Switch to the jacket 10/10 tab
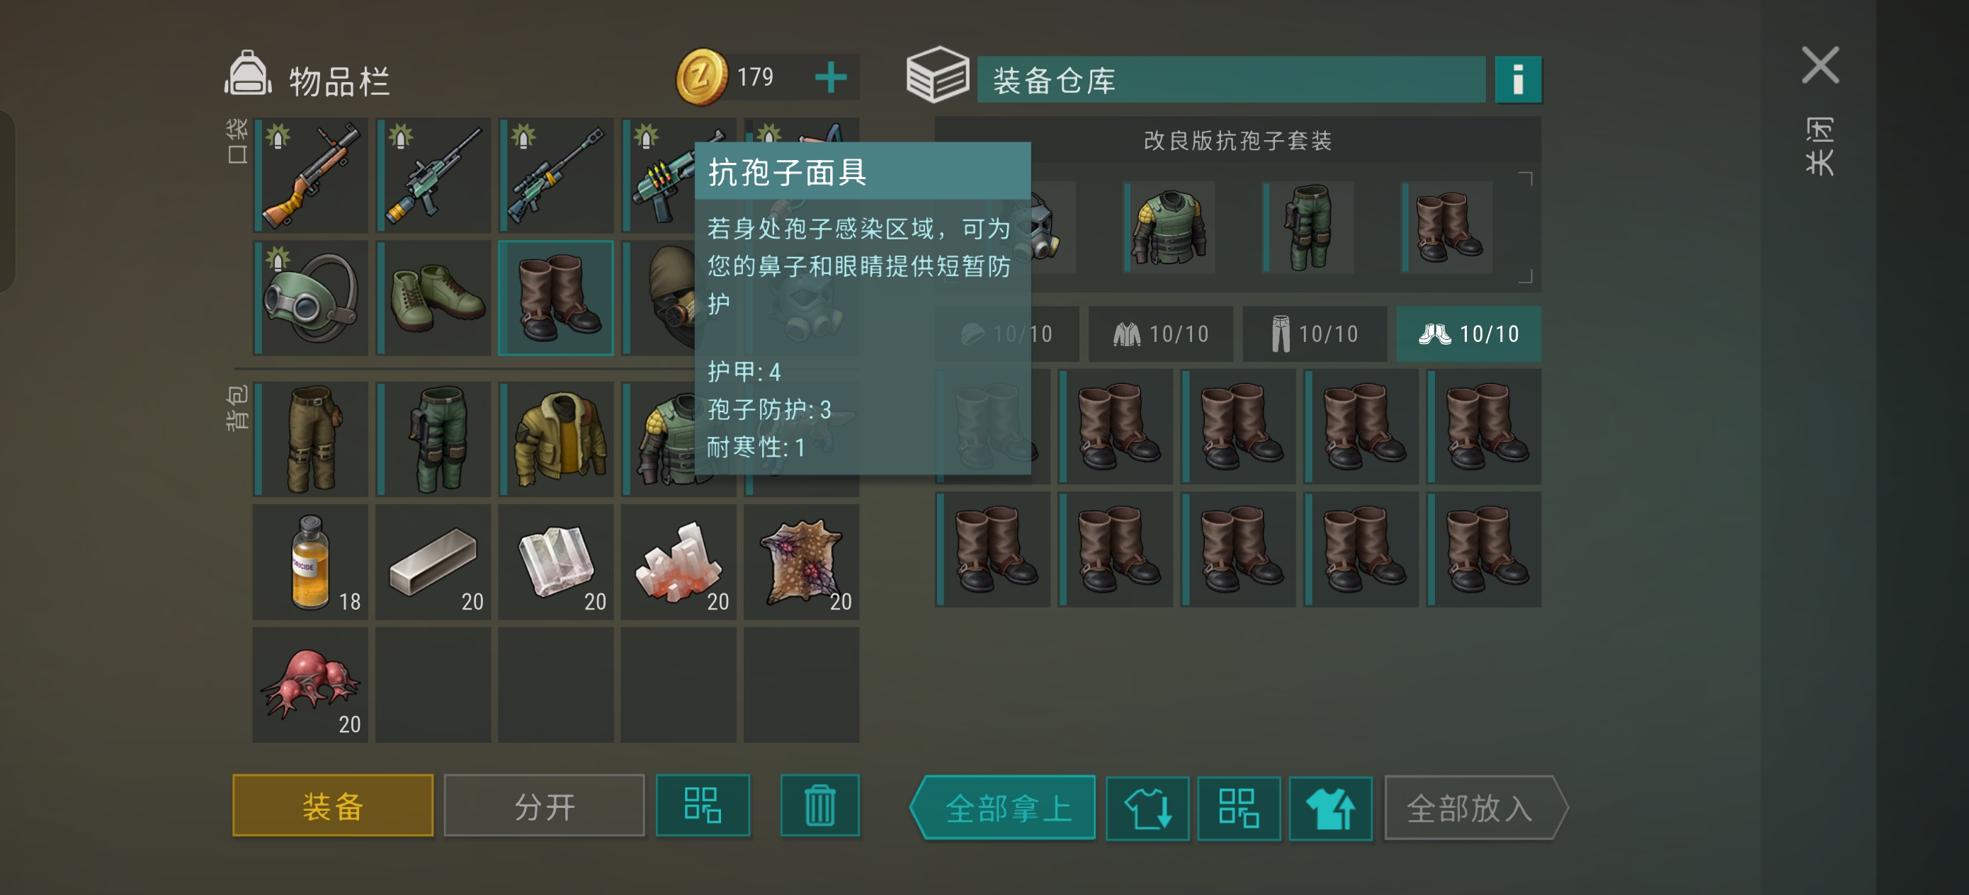Image resolution: width=1969 pixels, height=895 pixels. point(1160,334)
